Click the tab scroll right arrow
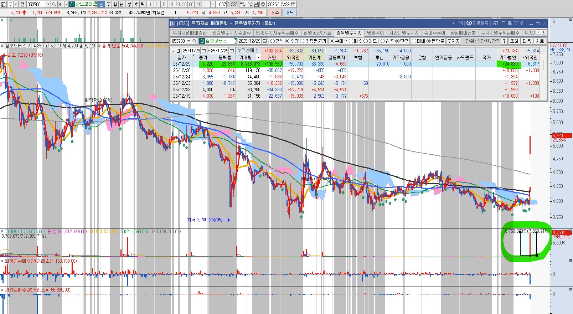 pos(543,32)
